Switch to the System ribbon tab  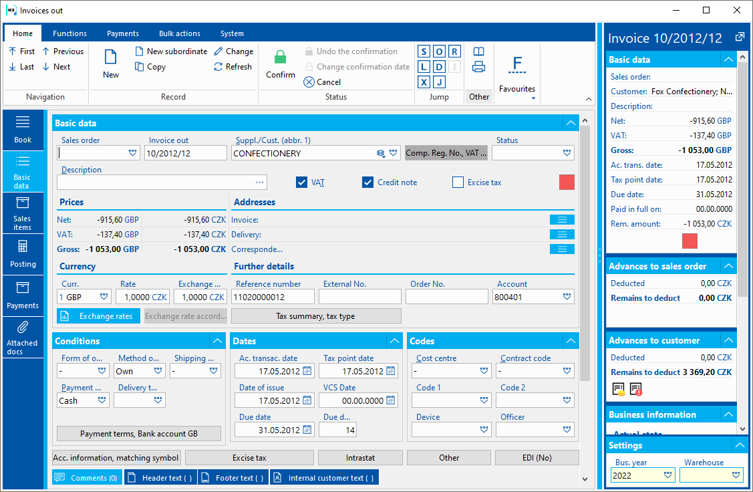[232, 33]
